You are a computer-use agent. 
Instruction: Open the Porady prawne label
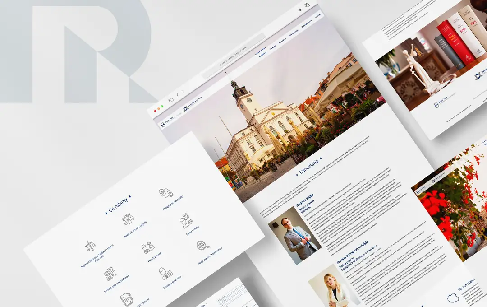pos(154,257)
